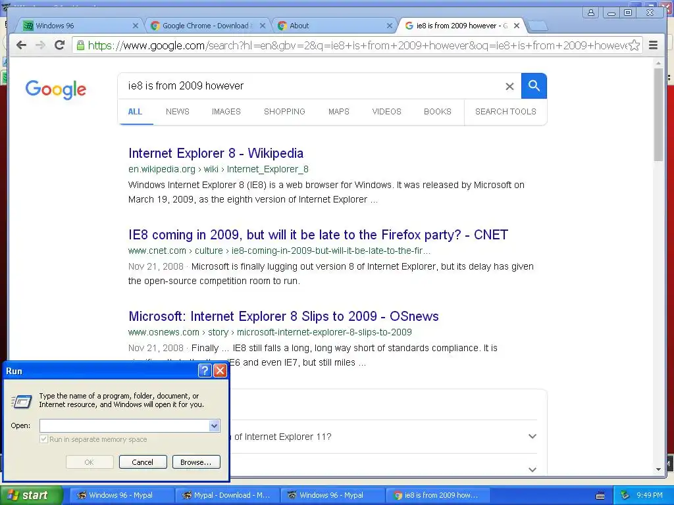The height and width of the screenshot is (505, 674).
Task: Select the SHOPPING search filter
Action: (x=284, y=112)
